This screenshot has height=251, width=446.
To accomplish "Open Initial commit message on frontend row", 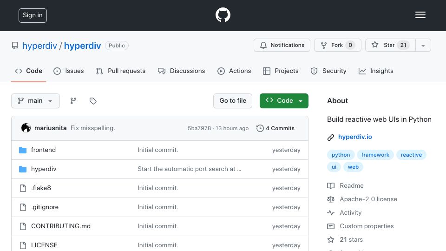I will 158,150.
